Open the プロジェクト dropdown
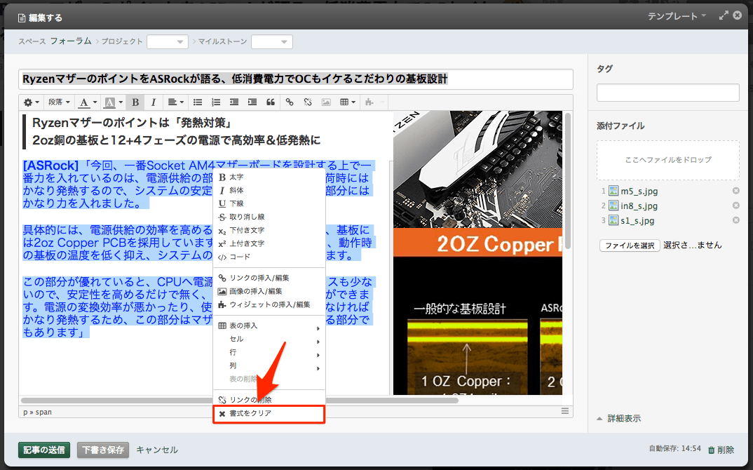Image resolution: width=753 pixels, height=470 pixels. pos(168,42)
